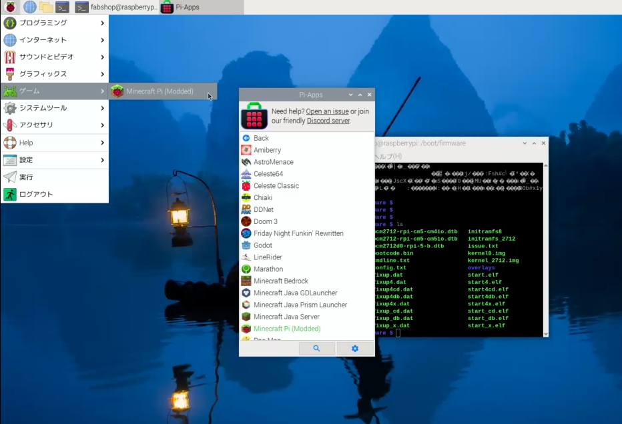Expand the グラフィックス submenu arrow
The image size is (622, 424).
pyautogui.click(x=102, y=74)
